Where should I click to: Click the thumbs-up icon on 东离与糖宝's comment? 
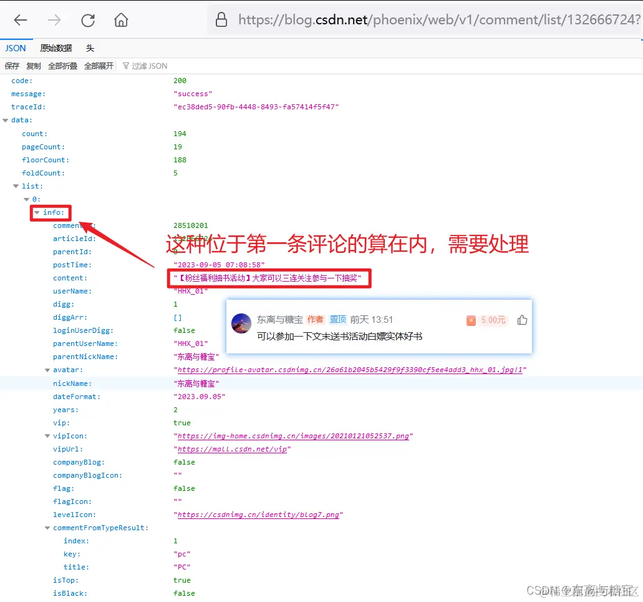pos(522,319)
